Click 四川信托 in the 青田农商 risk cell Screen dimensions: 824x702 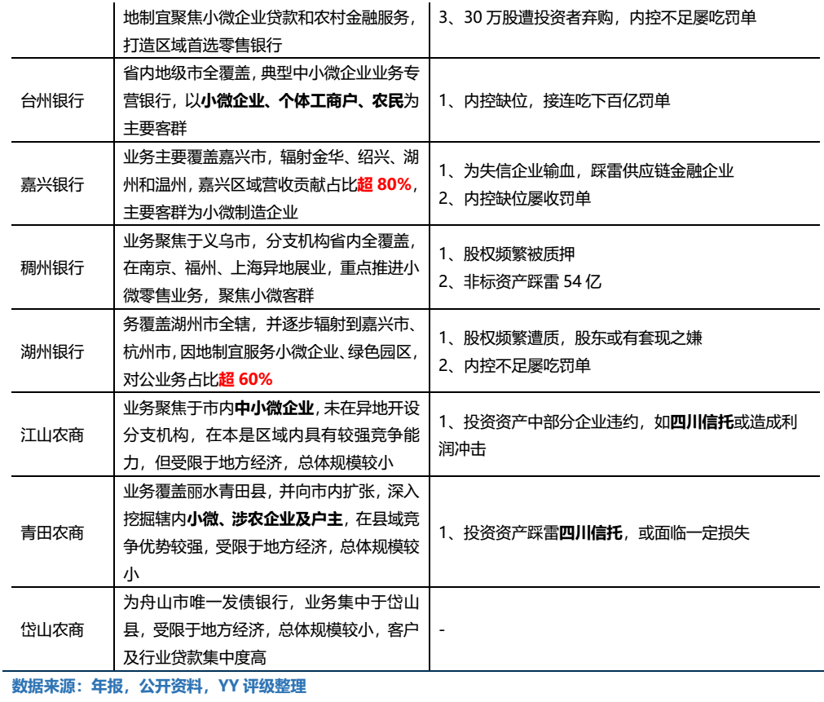[x=590, y=533]
